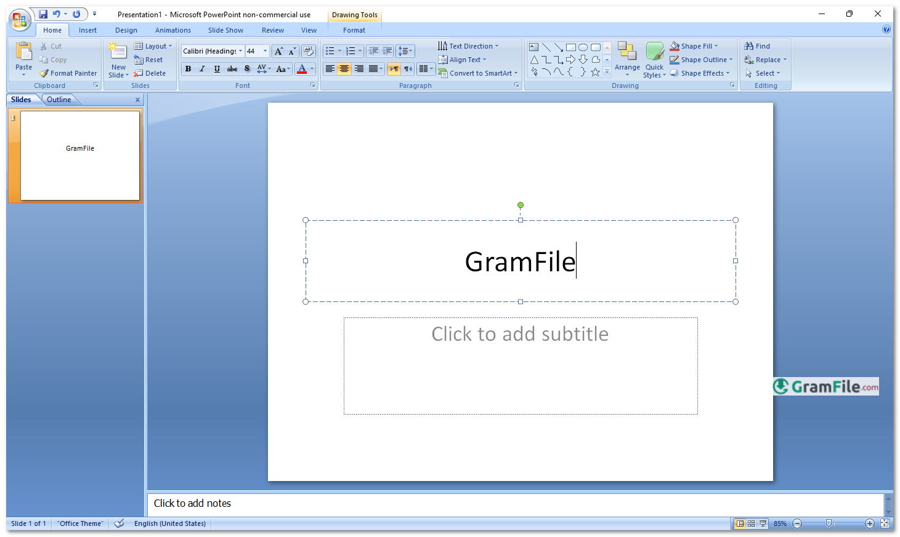
Task: Open the font size dropdown
Action: coord(266,51)
